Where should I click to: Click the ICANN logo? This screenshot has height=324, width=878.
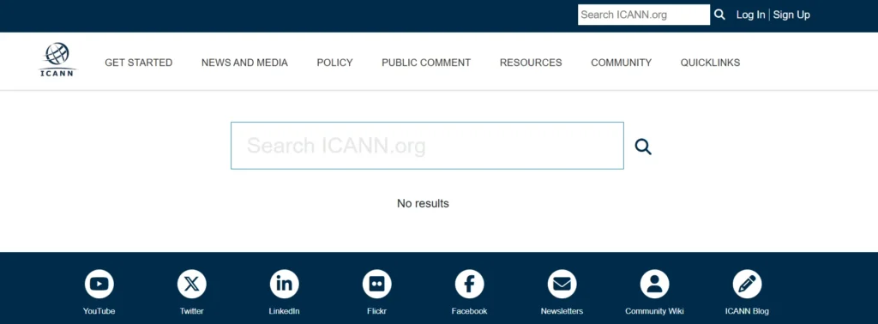point(57,60)
